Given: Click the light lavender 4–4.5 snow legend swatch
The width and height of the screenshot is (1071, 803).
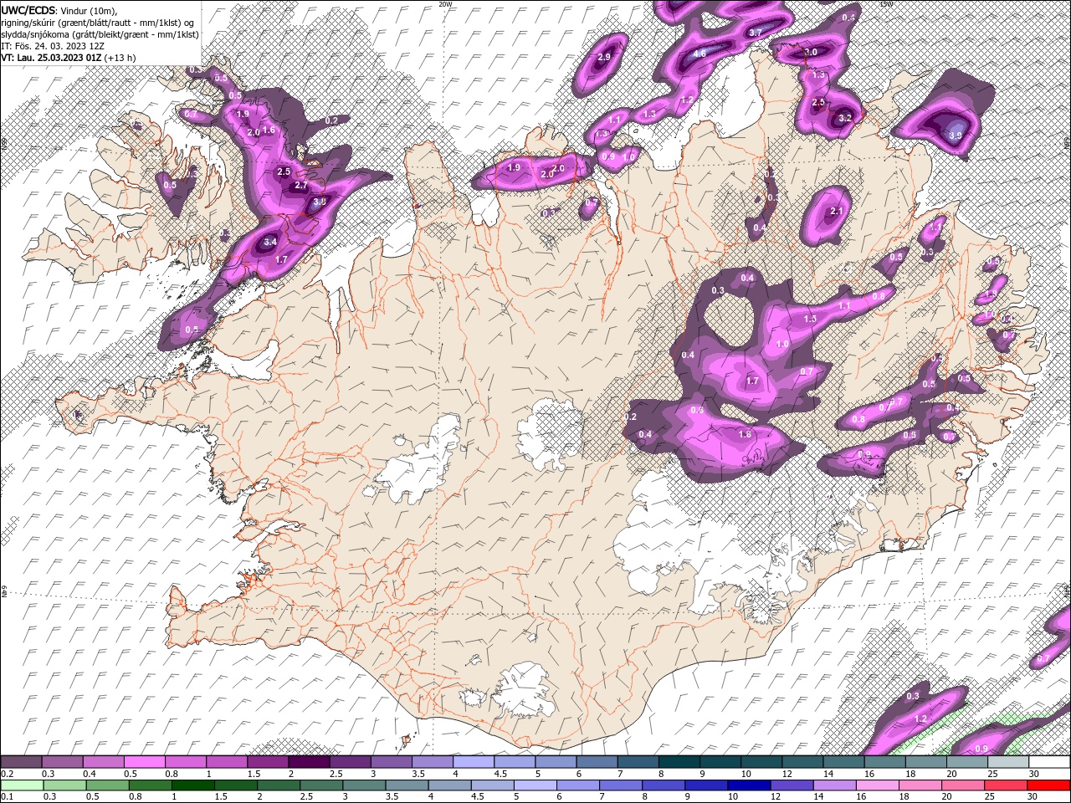Looking at the screenshot, I should [474, 762].
